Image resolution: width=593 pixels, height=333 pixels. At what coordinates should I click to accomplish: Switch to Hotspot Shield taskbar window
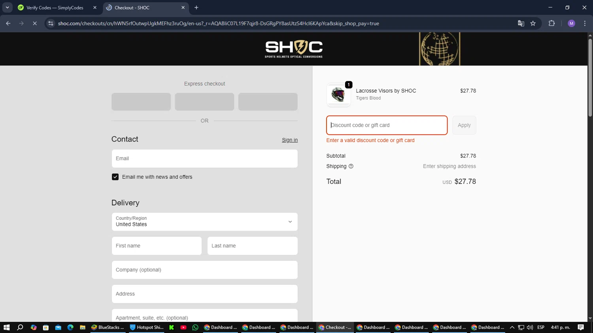(x=146, y=327)
